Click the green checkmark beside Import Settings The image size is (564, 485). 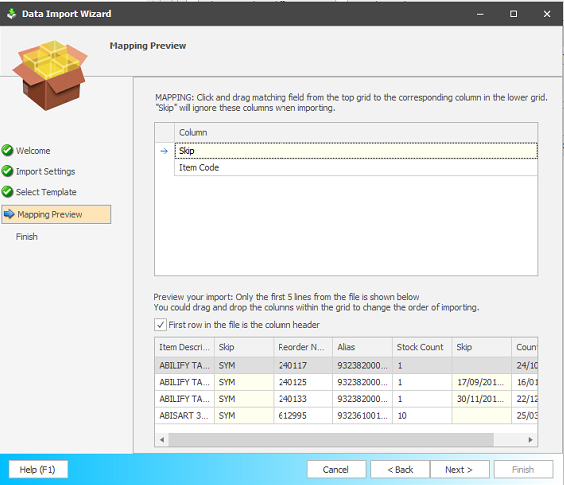point(7,171)
